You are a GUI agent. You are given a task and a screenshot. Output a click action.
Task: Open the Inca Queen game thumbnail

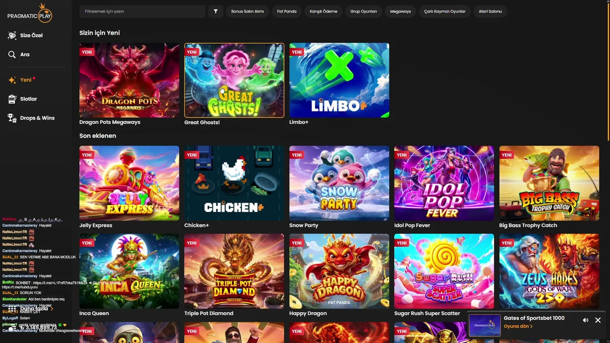129,271
